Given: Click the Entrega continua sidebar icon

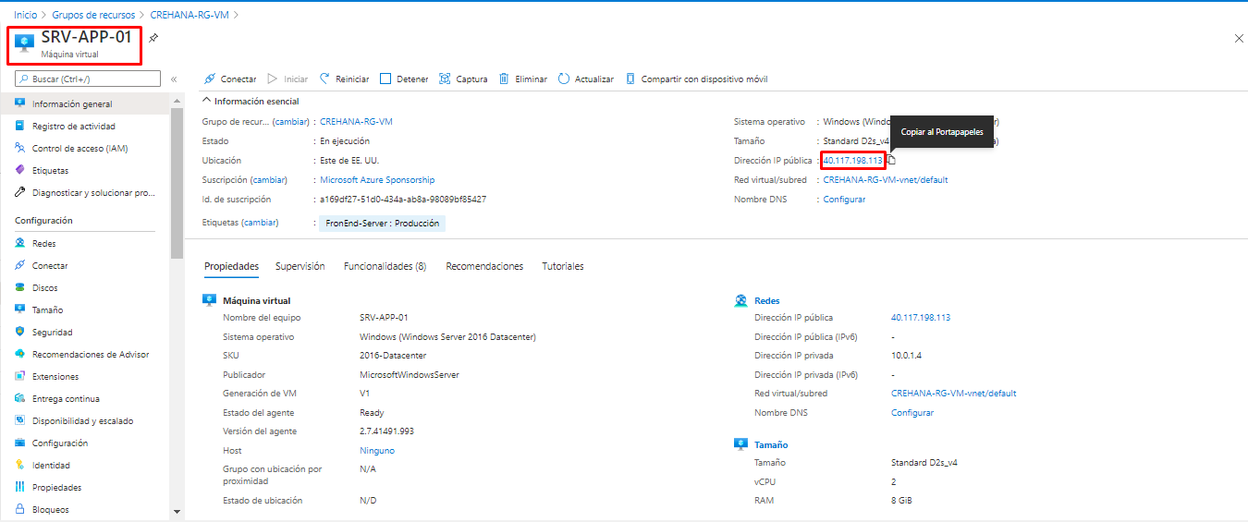Looking at the screenshot, I should (x=20, y=399).
